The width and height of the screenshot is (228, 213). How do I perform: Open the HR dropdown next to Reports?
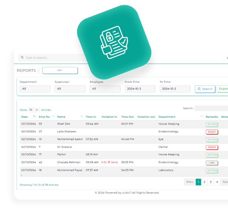click(60, 70)
